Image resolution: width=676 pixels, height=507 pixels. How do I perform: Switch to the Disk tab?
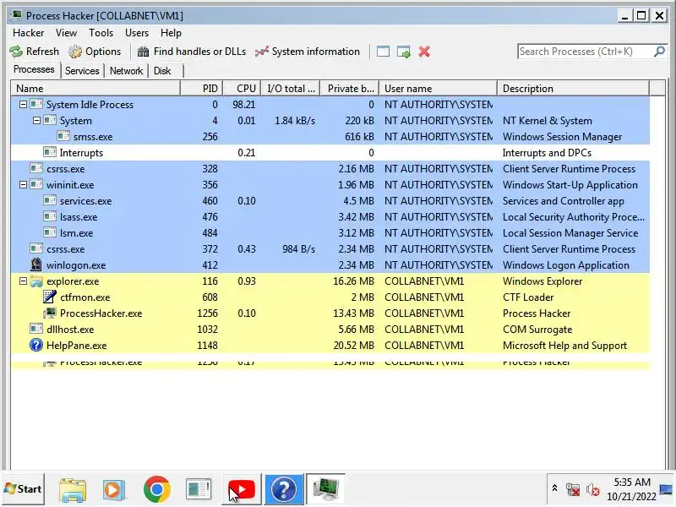pos(162,71)
